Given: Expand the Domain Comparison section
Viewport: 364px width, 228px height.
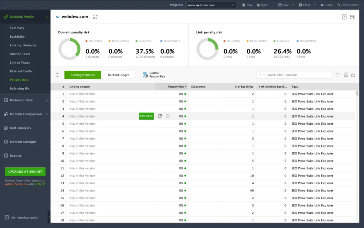Looking at the screenshot, I should click(25, 114).
